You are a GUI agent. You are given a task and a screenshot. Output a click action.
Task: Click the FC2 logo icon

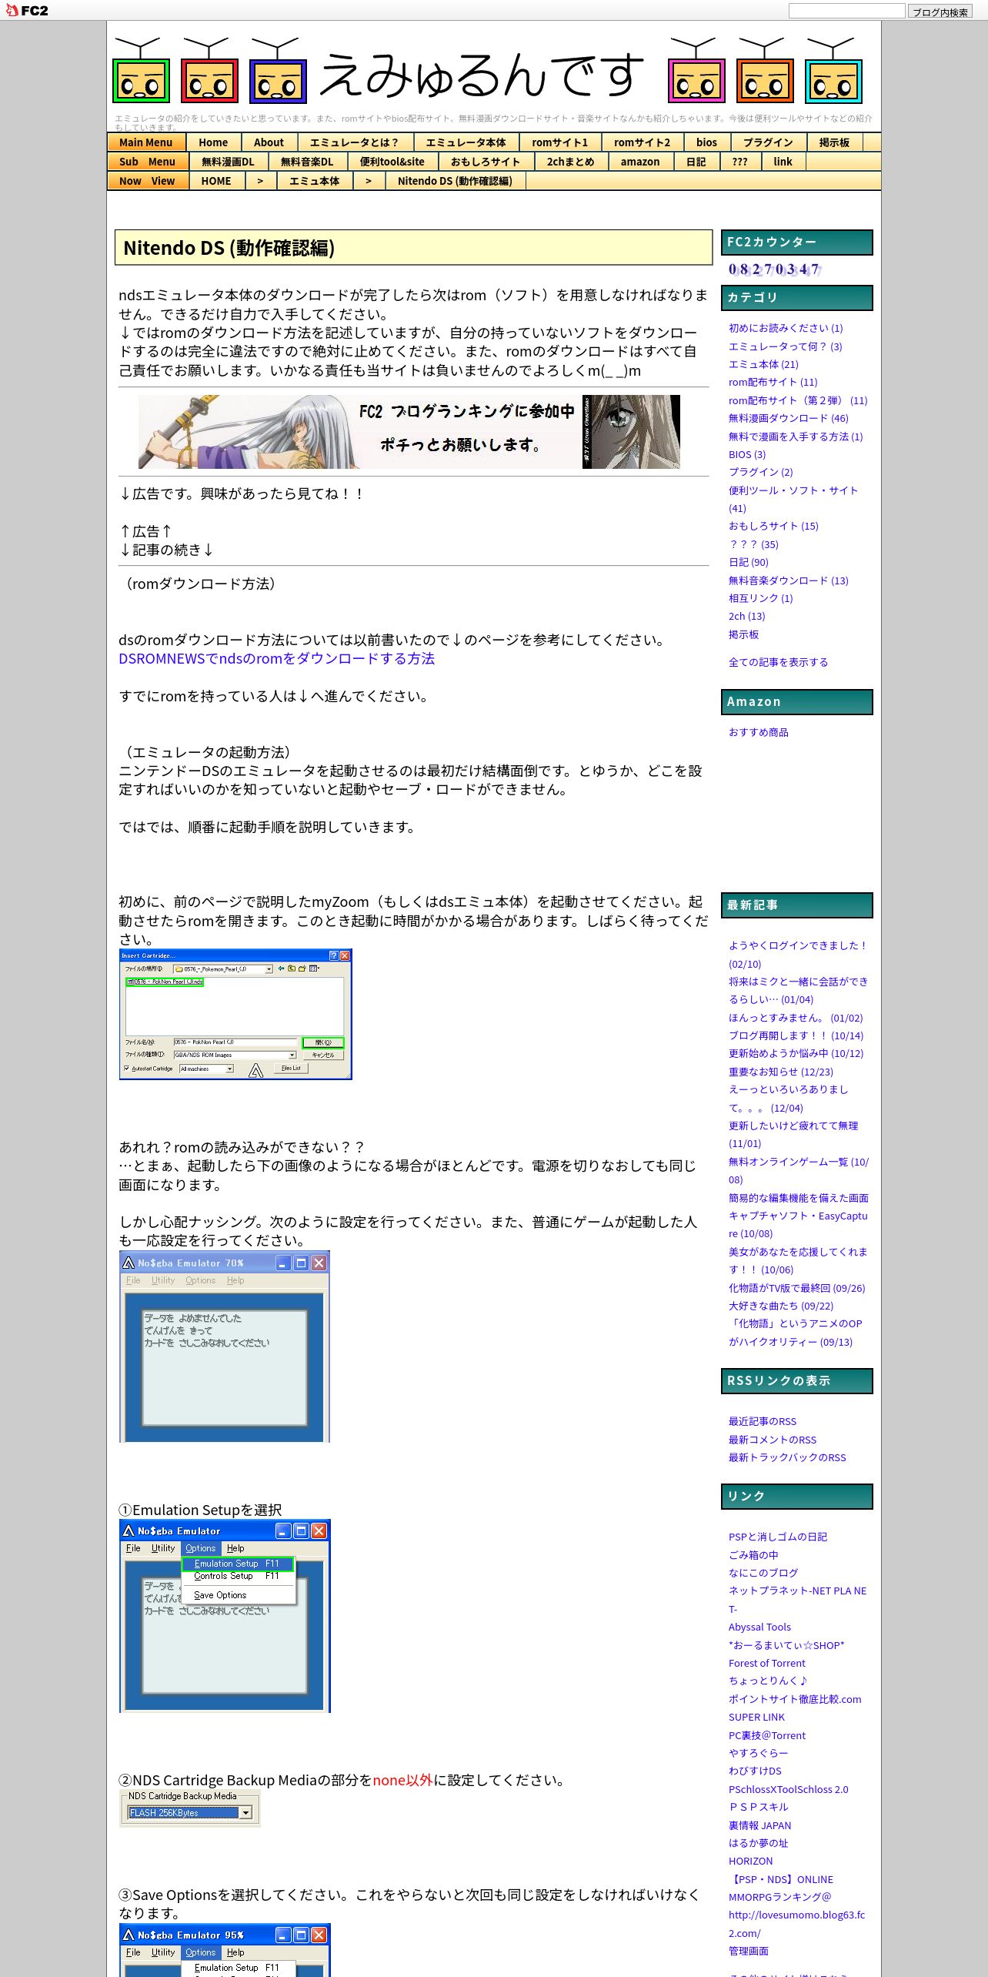pyautogui.click(x=27, y=10)
